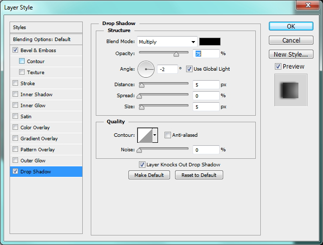Enable the Anti-aliased checkbox

point(168,135)
